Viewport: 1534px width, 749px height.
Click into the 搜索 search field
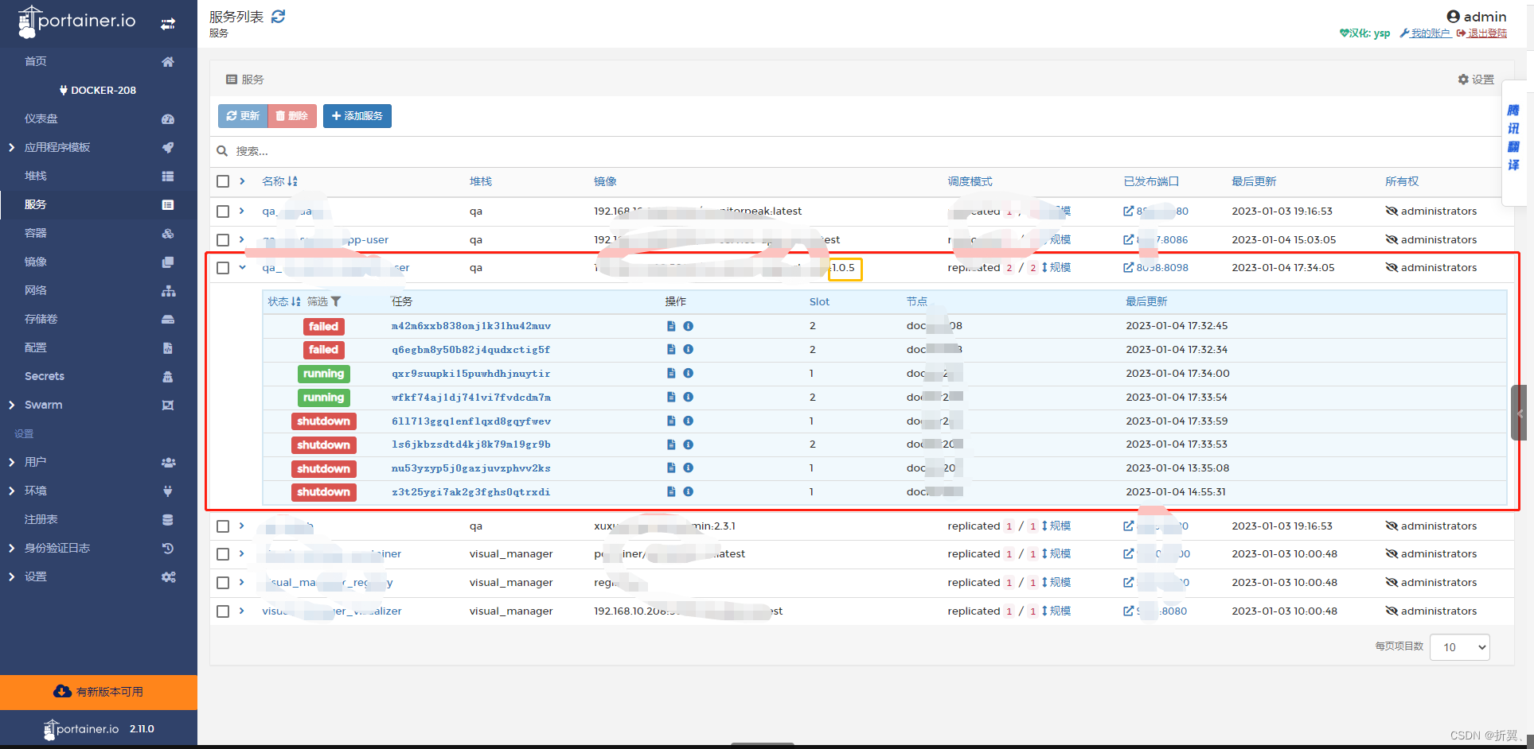click(860, 151)
